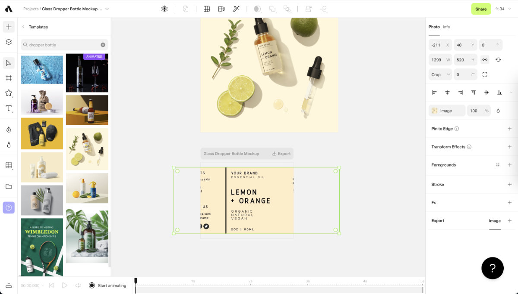The width and height of the screenshot is (518, 294).
Task: Add an Export setting with plus
Action: coord(509,220)
